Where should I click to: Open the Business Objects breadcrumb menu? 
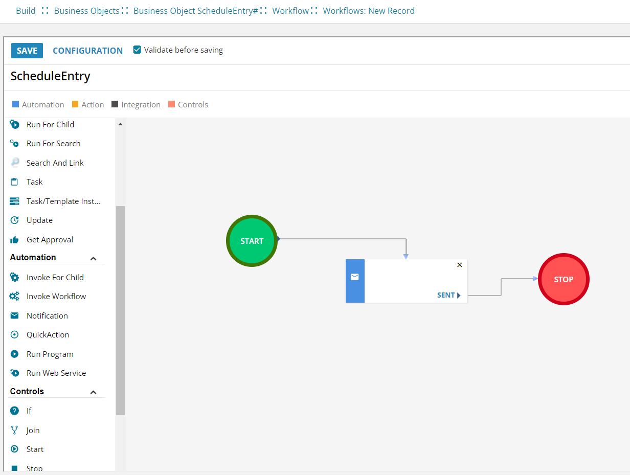pyautogui.click(x=86, y=10)
